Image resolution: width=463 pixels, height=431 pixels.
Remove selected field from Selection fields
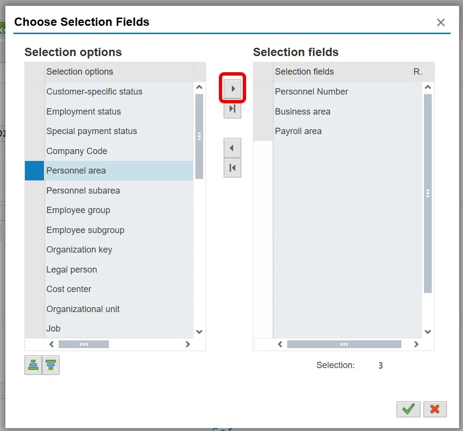tap(232, 148)
